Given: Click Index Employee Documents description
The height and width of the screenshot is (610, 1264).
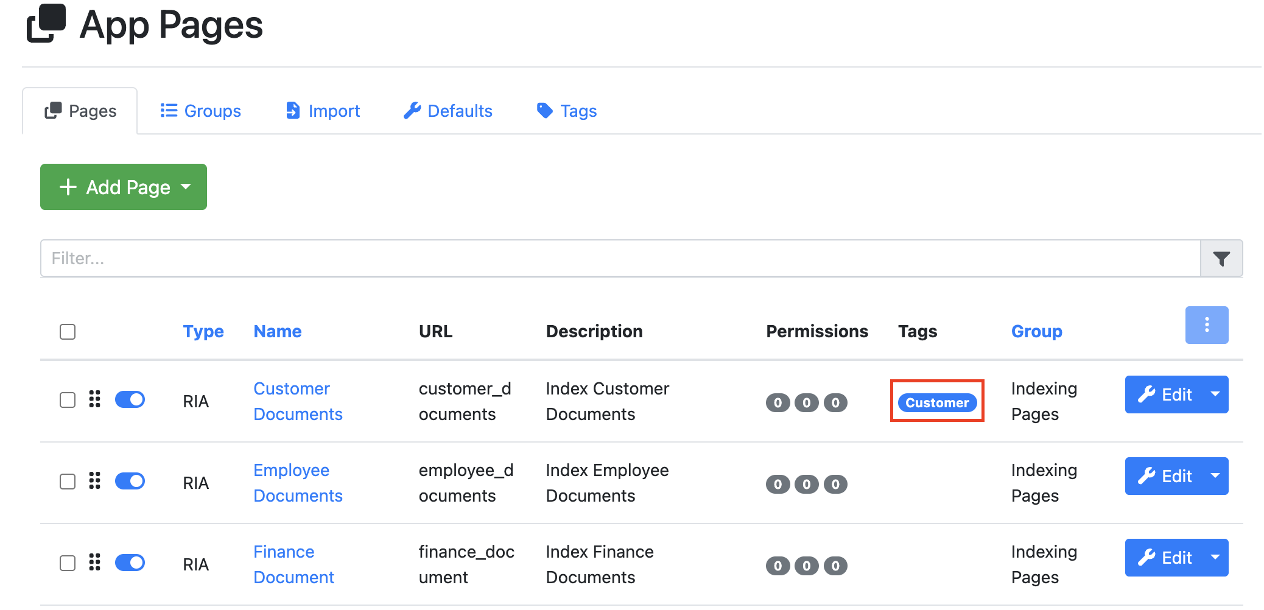Looking at the screenshot, I should click(x=607, y=483).
